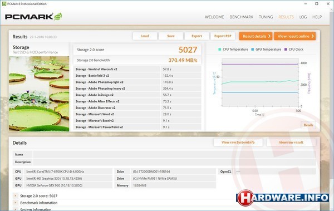
Task: Click into the Name field
Action: 174,155
